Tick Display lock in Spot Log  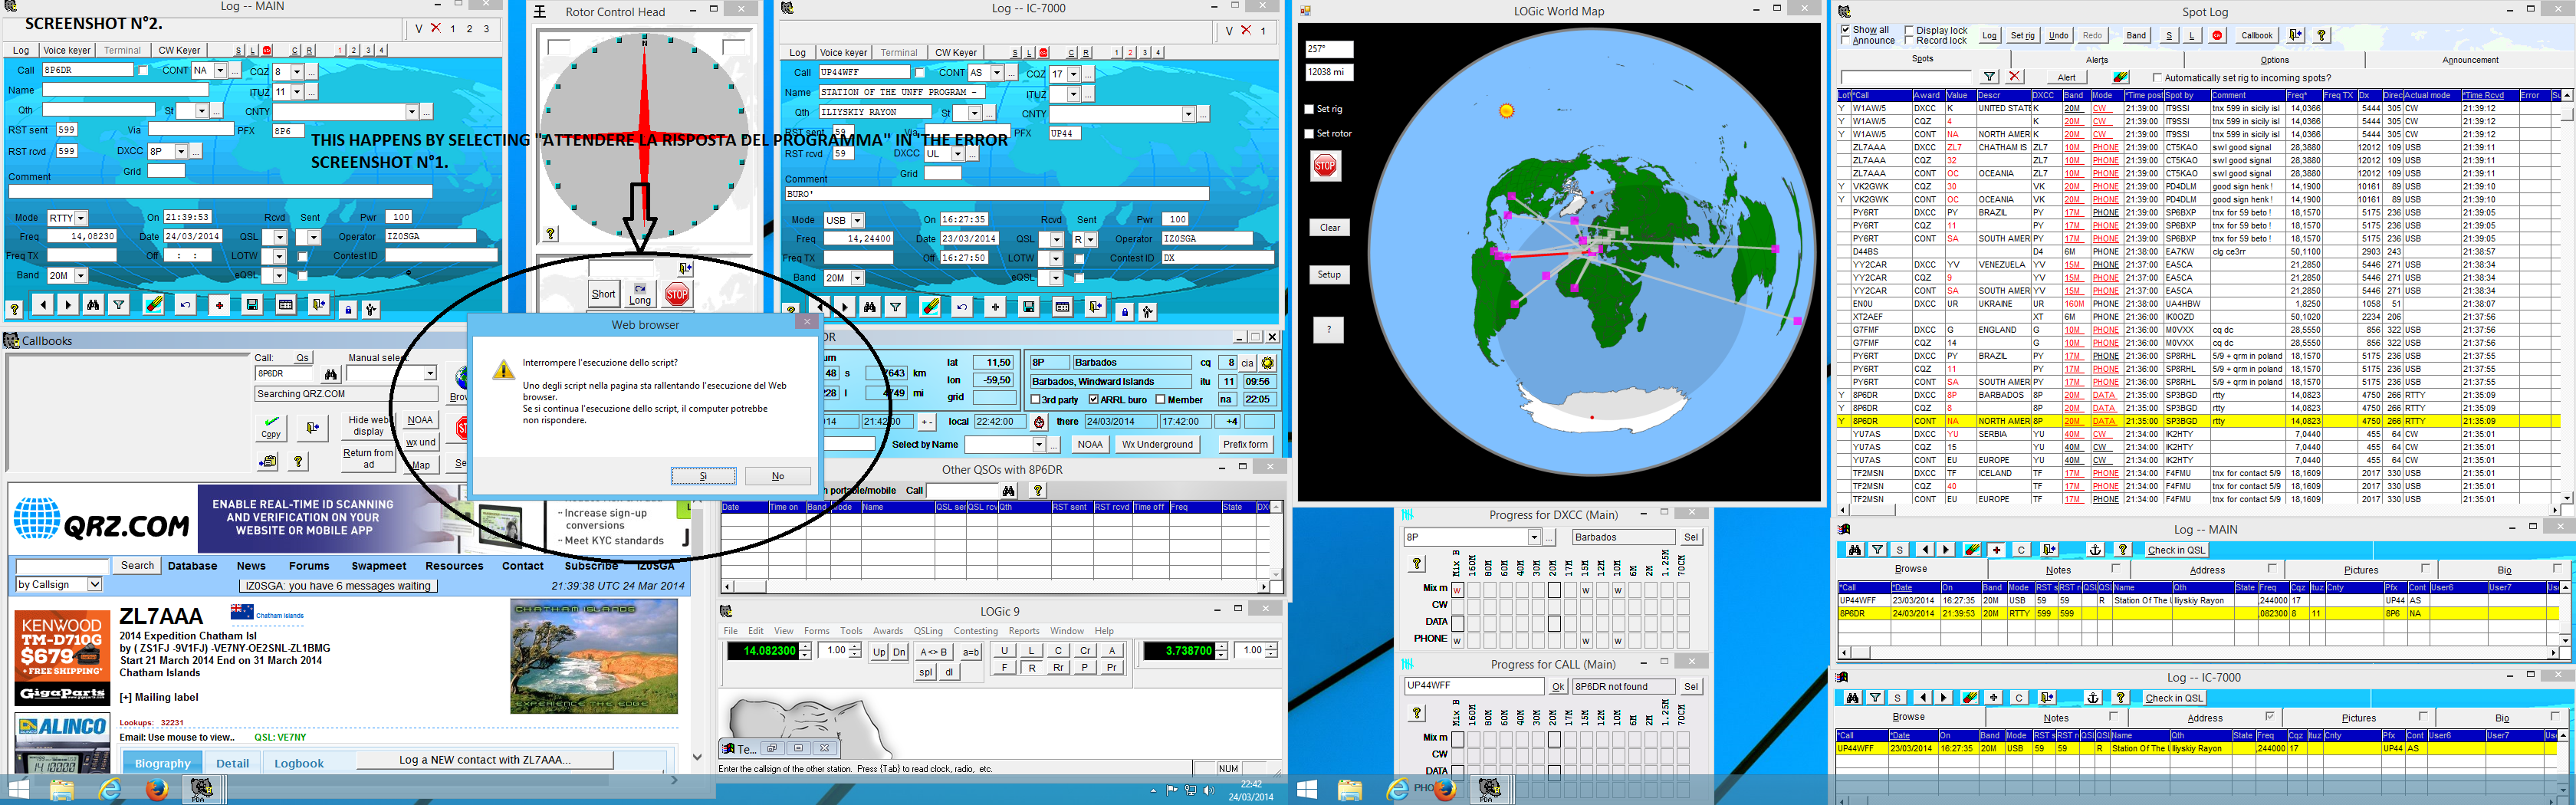pos(1909,30)
